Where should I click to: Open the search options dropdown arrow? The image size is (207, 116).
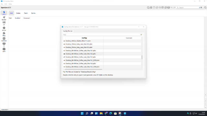[x=203, y=8]
